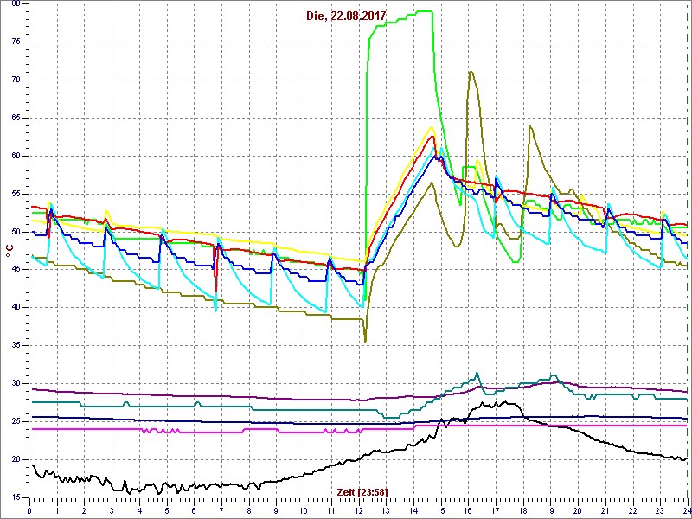The image size is (692, 519).
Task: Click hour 16 on the time axis
Action: tap(468, 509)
